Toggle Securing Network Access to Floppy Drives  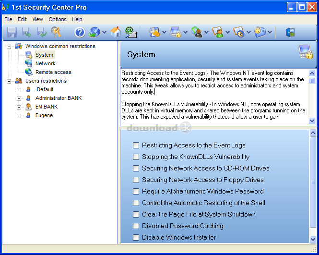click(x=136, y=180)
